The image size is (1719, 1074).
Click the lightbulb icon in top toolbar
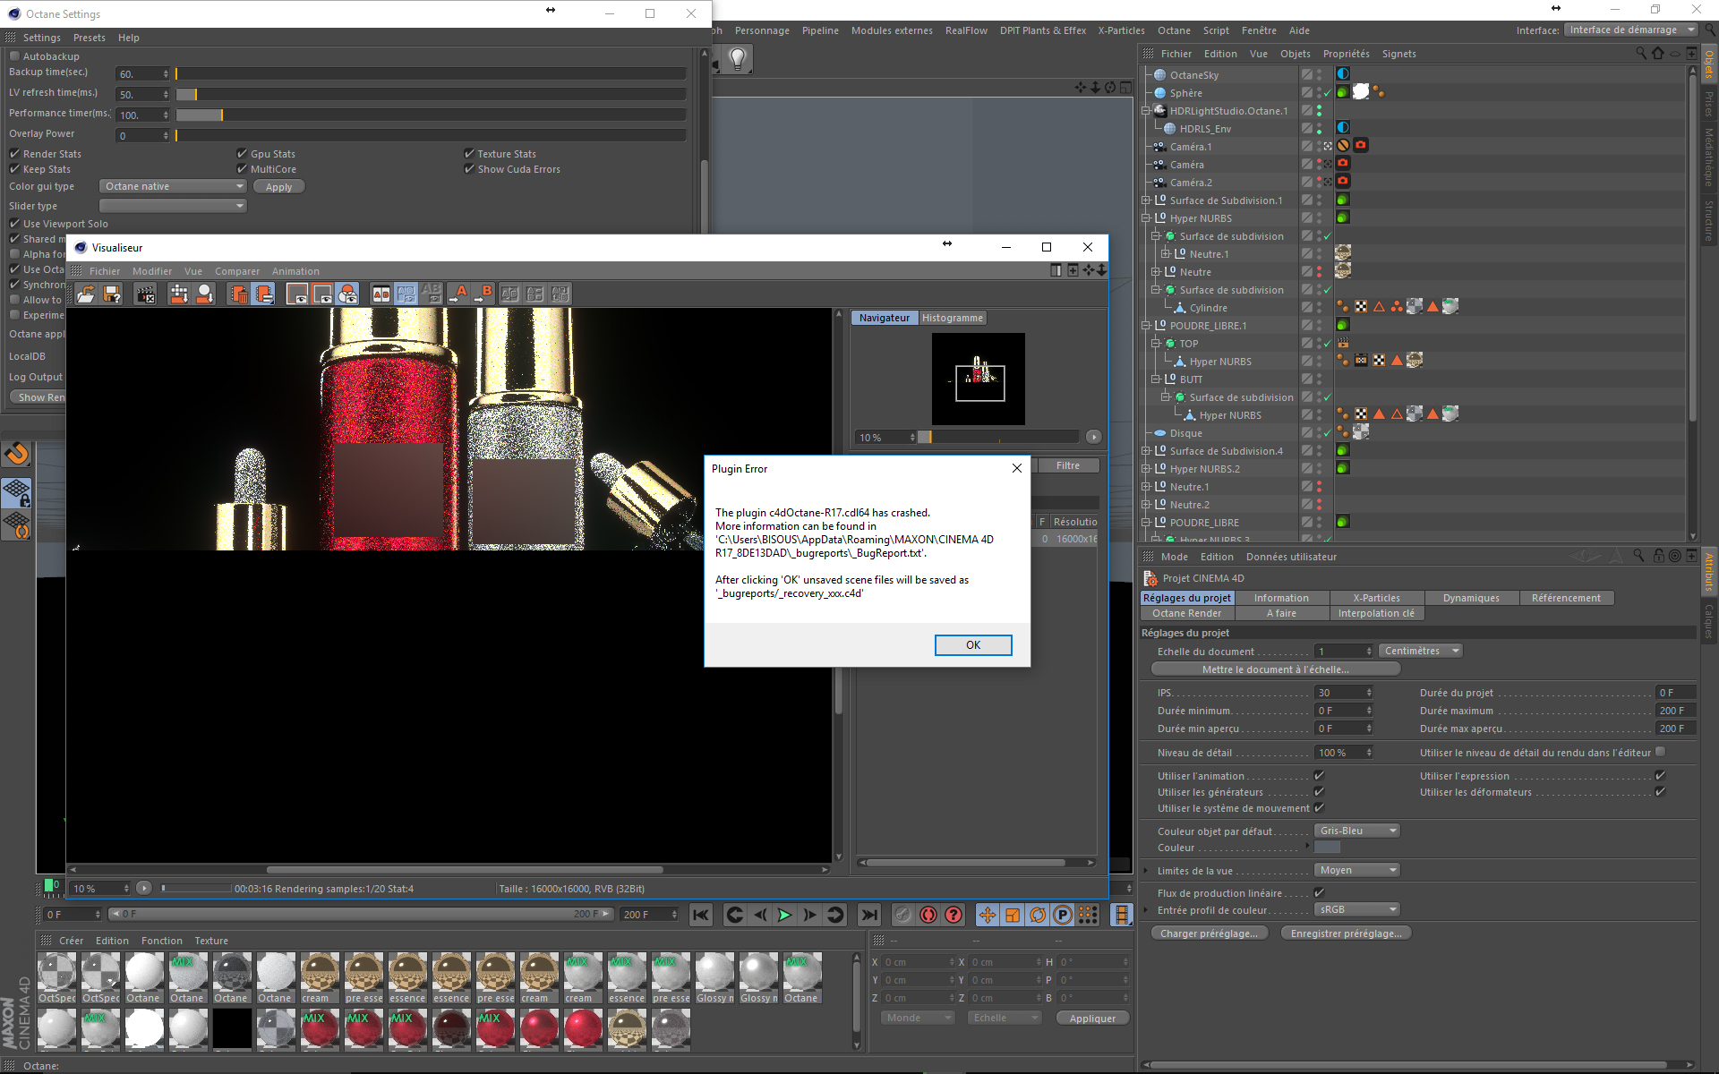[x=737, y=60]
